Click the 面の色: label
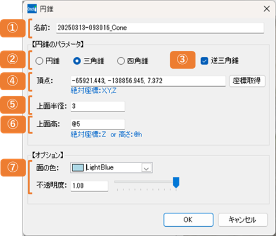The height and width of the screenshot is (236, 276). click(48, 168)
